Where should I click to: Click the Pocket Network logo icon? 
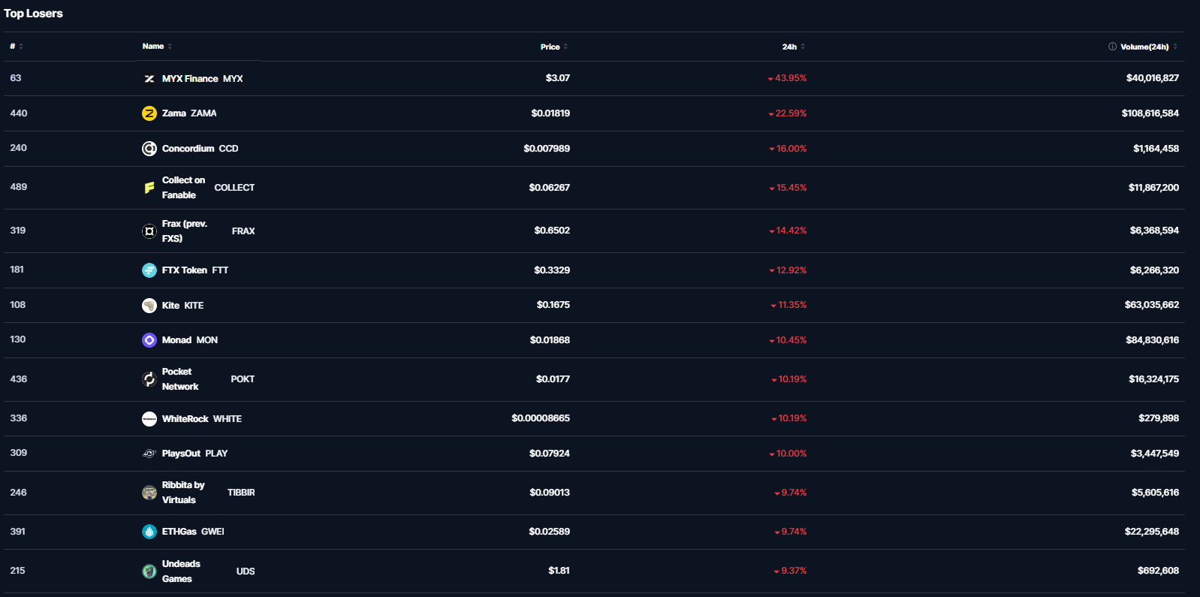coord(149,379)
